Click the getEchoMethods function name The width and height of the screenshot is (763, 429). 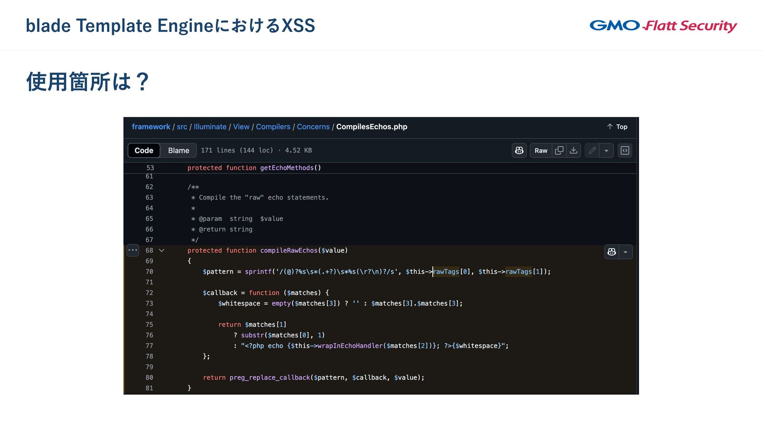pyautogui.click(x=287, y=168)
